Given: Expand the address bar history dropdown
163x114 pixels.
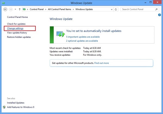Looking at the screenshot, I should click(x=111, y=9).
